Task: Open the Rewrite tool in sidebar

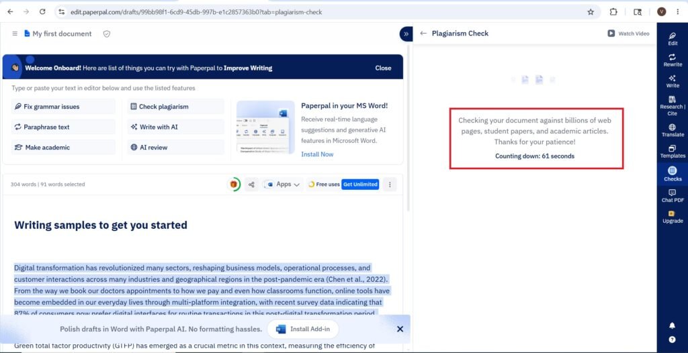Action: (673, 60)
